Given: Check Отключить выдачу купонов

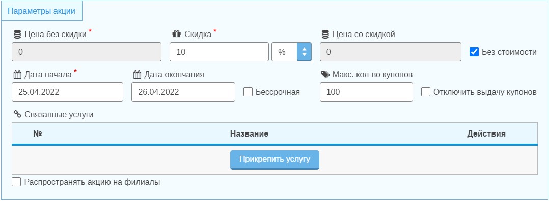Looking at the screenshot, I should tap(426, 92).
